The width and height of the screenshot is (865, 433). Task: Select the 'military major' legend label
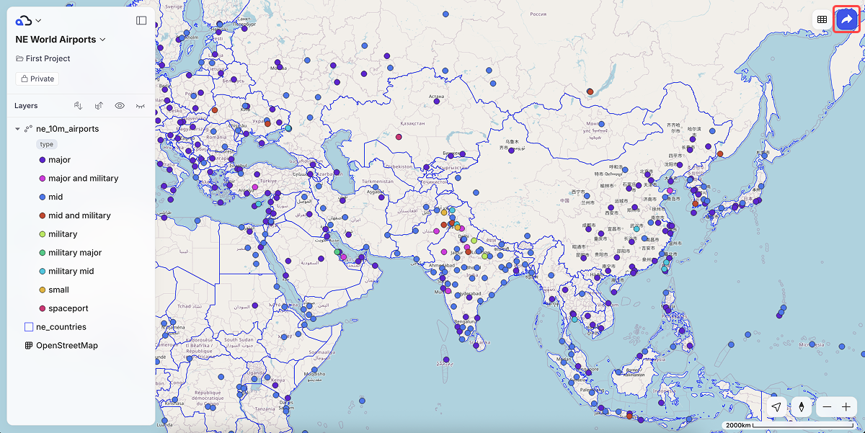[x=75, y=253]
